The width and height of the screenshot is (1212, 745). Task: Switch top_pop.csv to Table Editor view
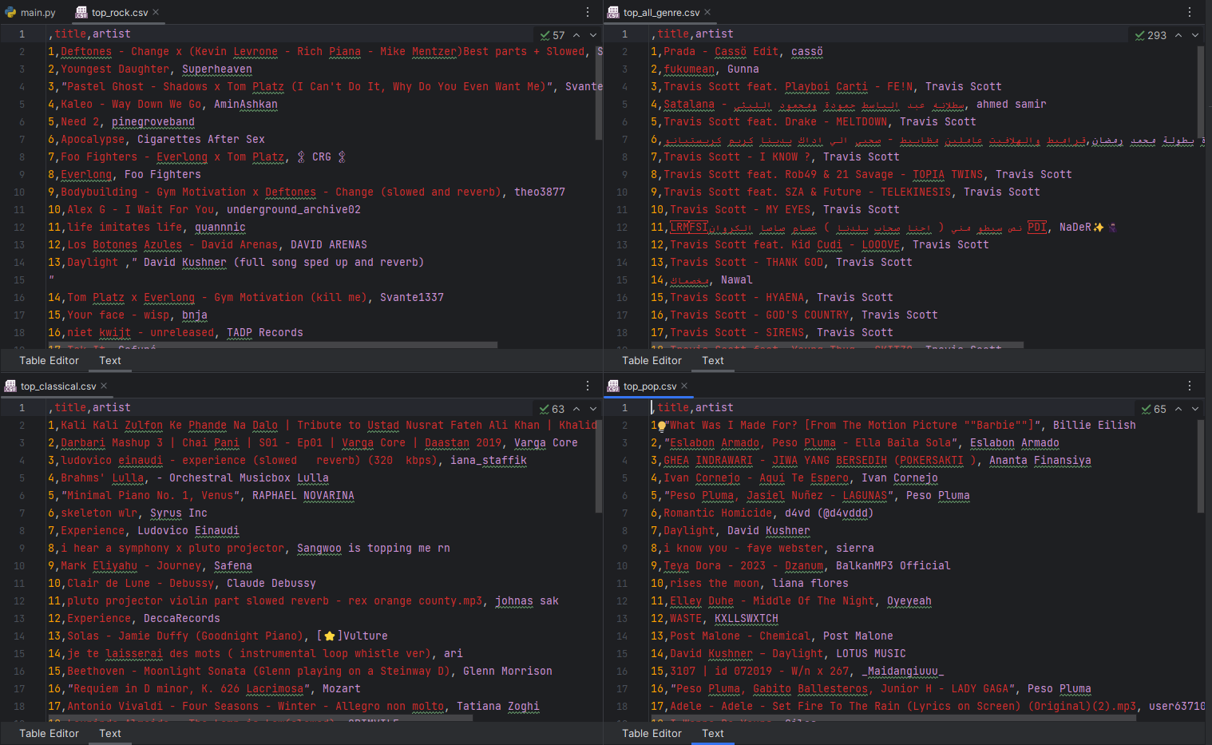pyautogui.click(x=652, y=733)
